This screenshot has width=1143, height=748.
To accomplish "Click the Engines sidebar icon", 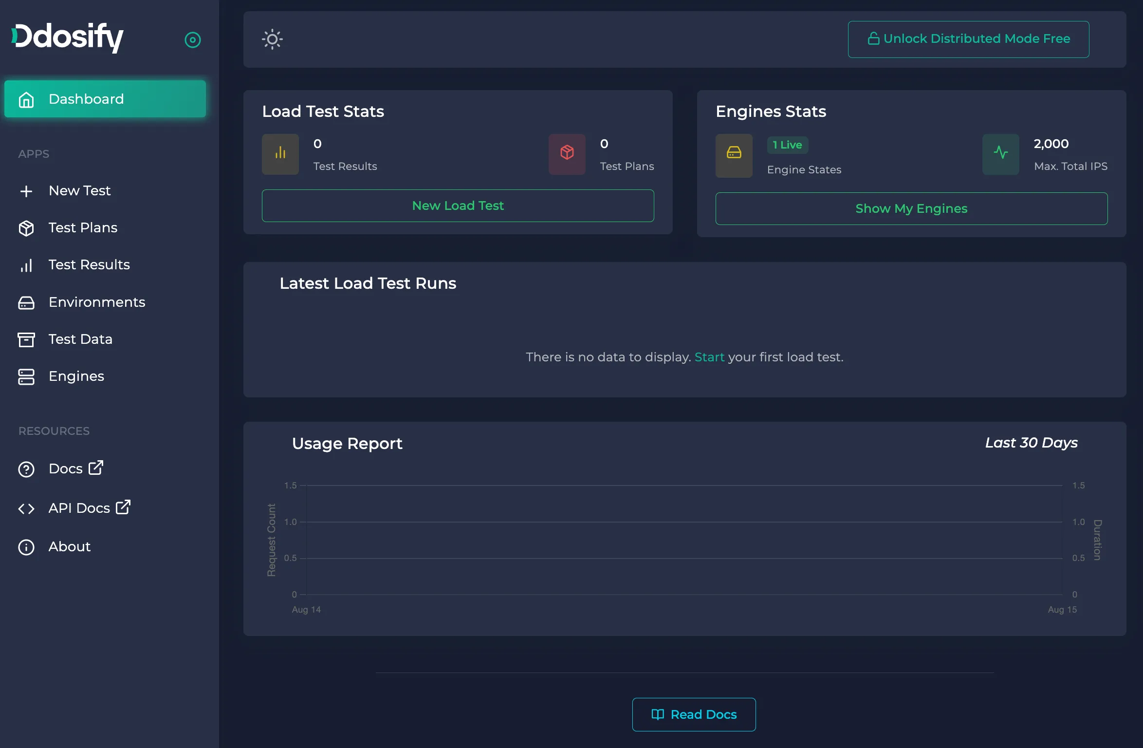I will tap(26, 375).
